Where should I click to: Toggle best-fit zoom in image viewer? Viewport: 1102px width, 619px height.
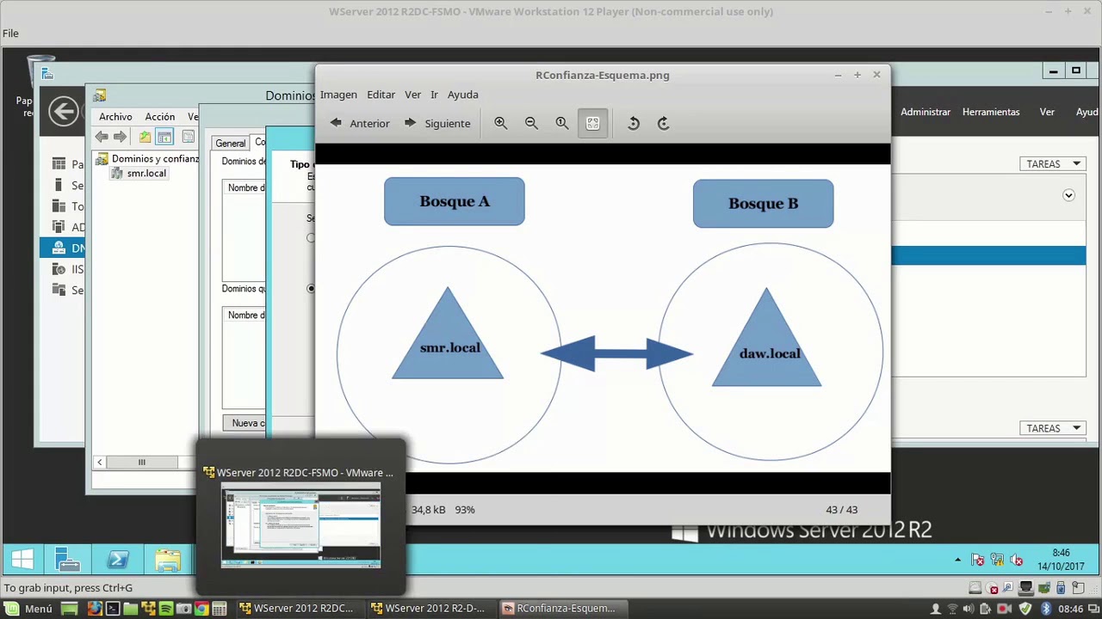[x=592, y=123]
